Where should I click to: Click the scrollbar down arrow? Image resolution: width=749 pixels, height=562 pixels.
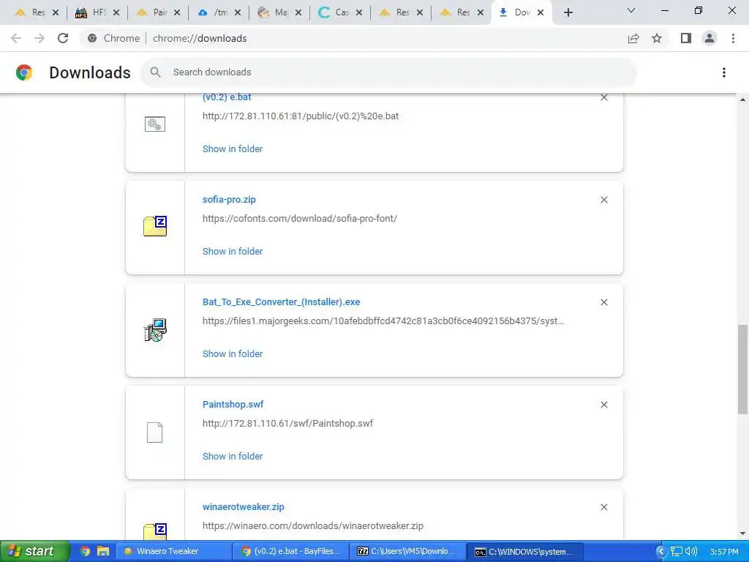coord(742,533)
